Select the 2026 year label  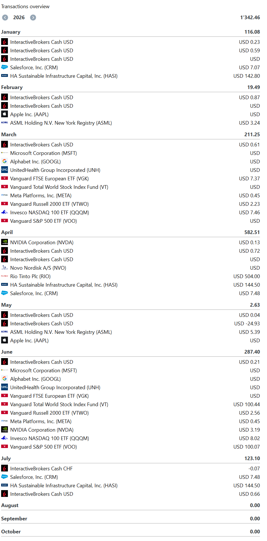[x=19, y=18]
